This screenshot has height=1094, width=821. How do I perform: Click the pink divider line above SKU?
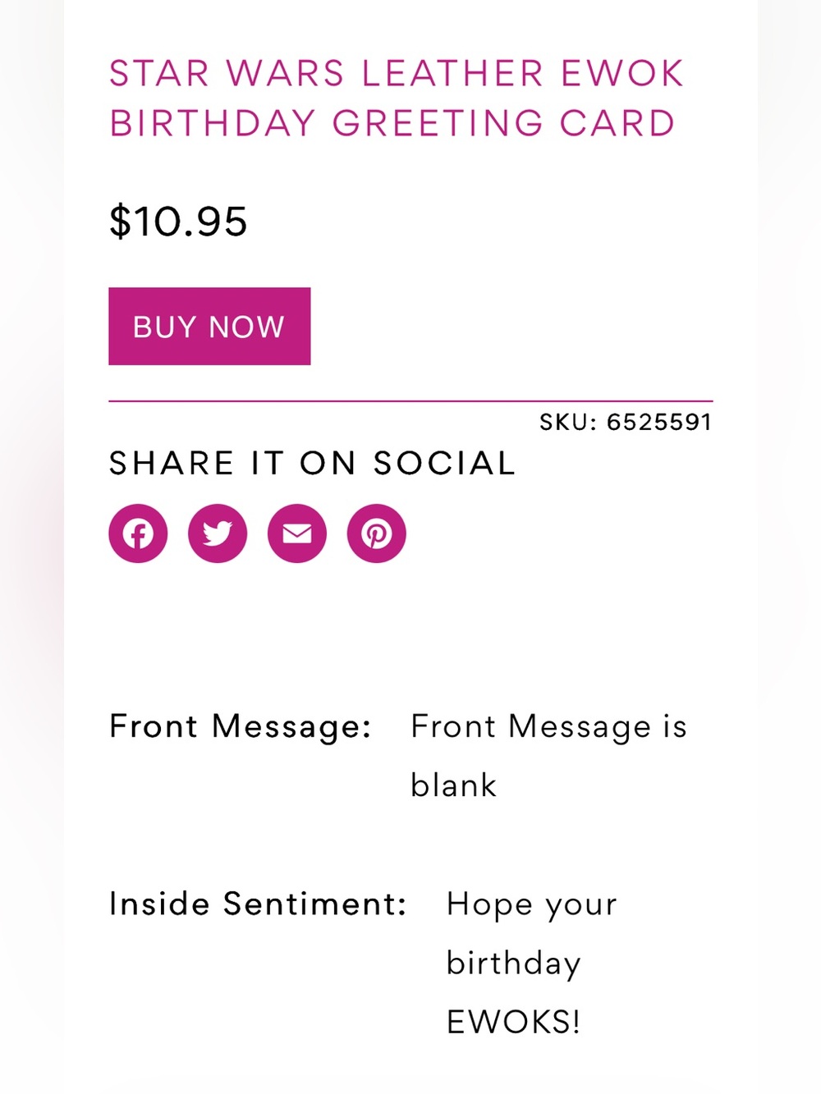(410, 401)
